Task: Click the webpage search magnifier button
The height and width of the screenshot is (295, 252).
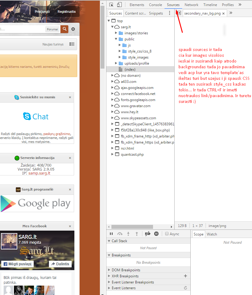Action: pos(64,29)
